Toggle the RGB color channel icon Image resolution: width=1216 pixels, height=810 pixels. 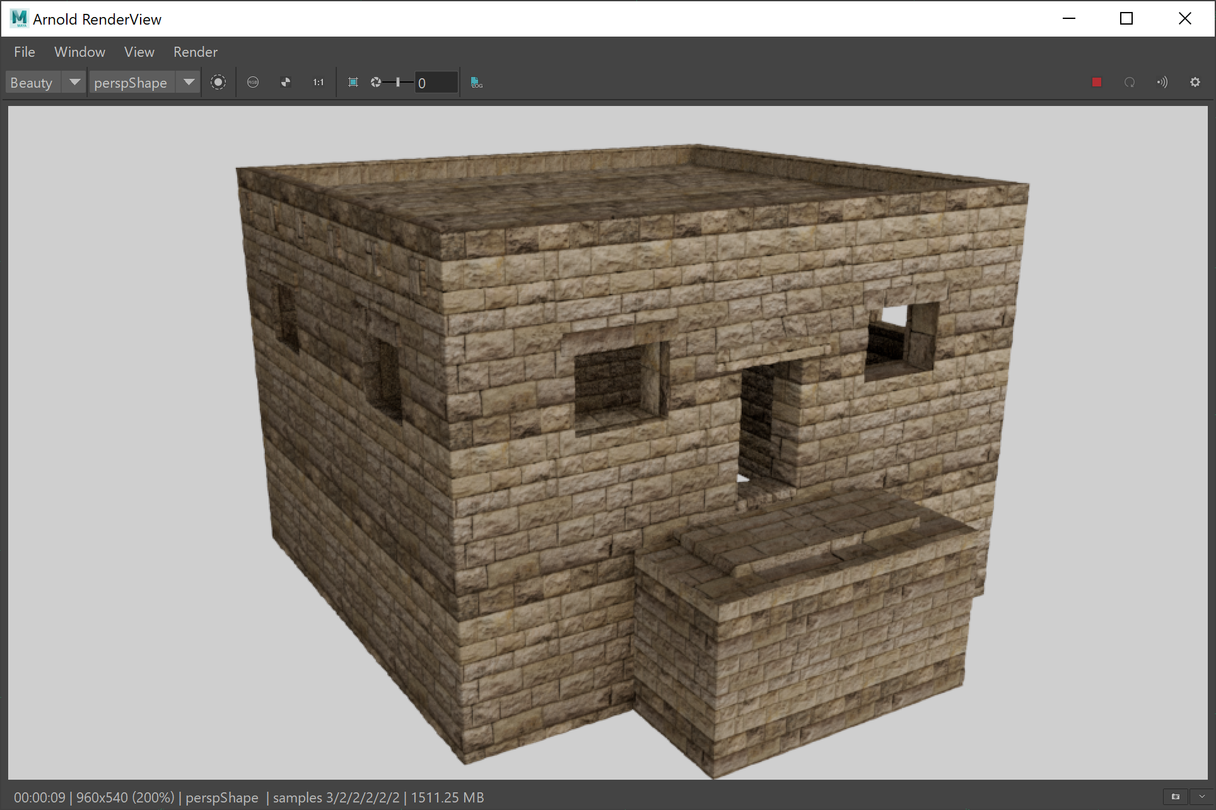pyautogui.click(x=253, y=82)
